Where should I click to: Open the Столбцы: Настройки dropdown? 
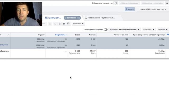pyautogui.click(x=125, y=30)
